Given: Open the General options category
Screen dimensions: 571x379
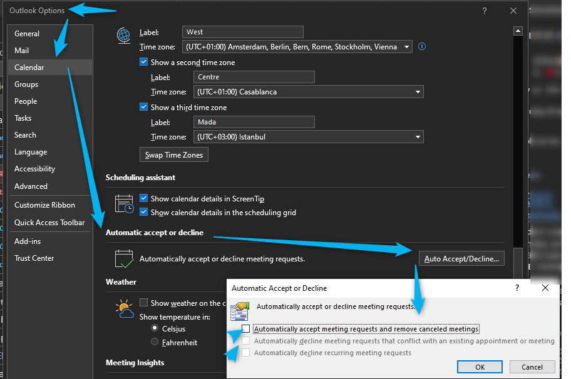Looking at the screenshot, I should tap(50, 34).
